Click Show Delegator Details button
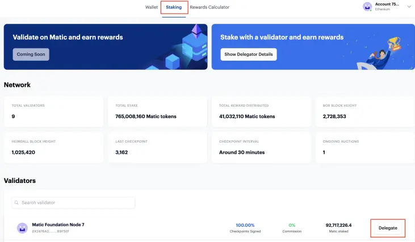 249,55
